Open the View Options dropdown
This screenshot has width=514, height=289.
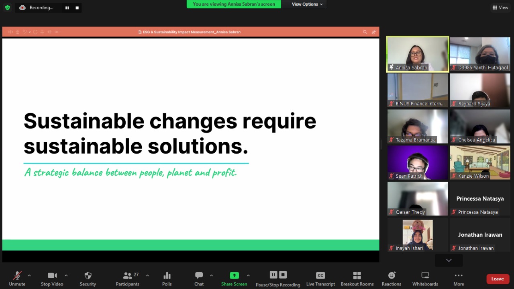(307, 4)
